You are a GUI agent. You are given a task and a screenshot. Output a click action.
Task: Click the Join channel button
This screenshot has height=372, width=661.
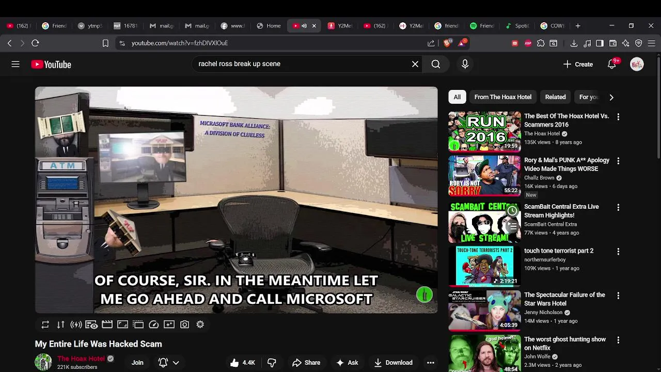[137, 363]
